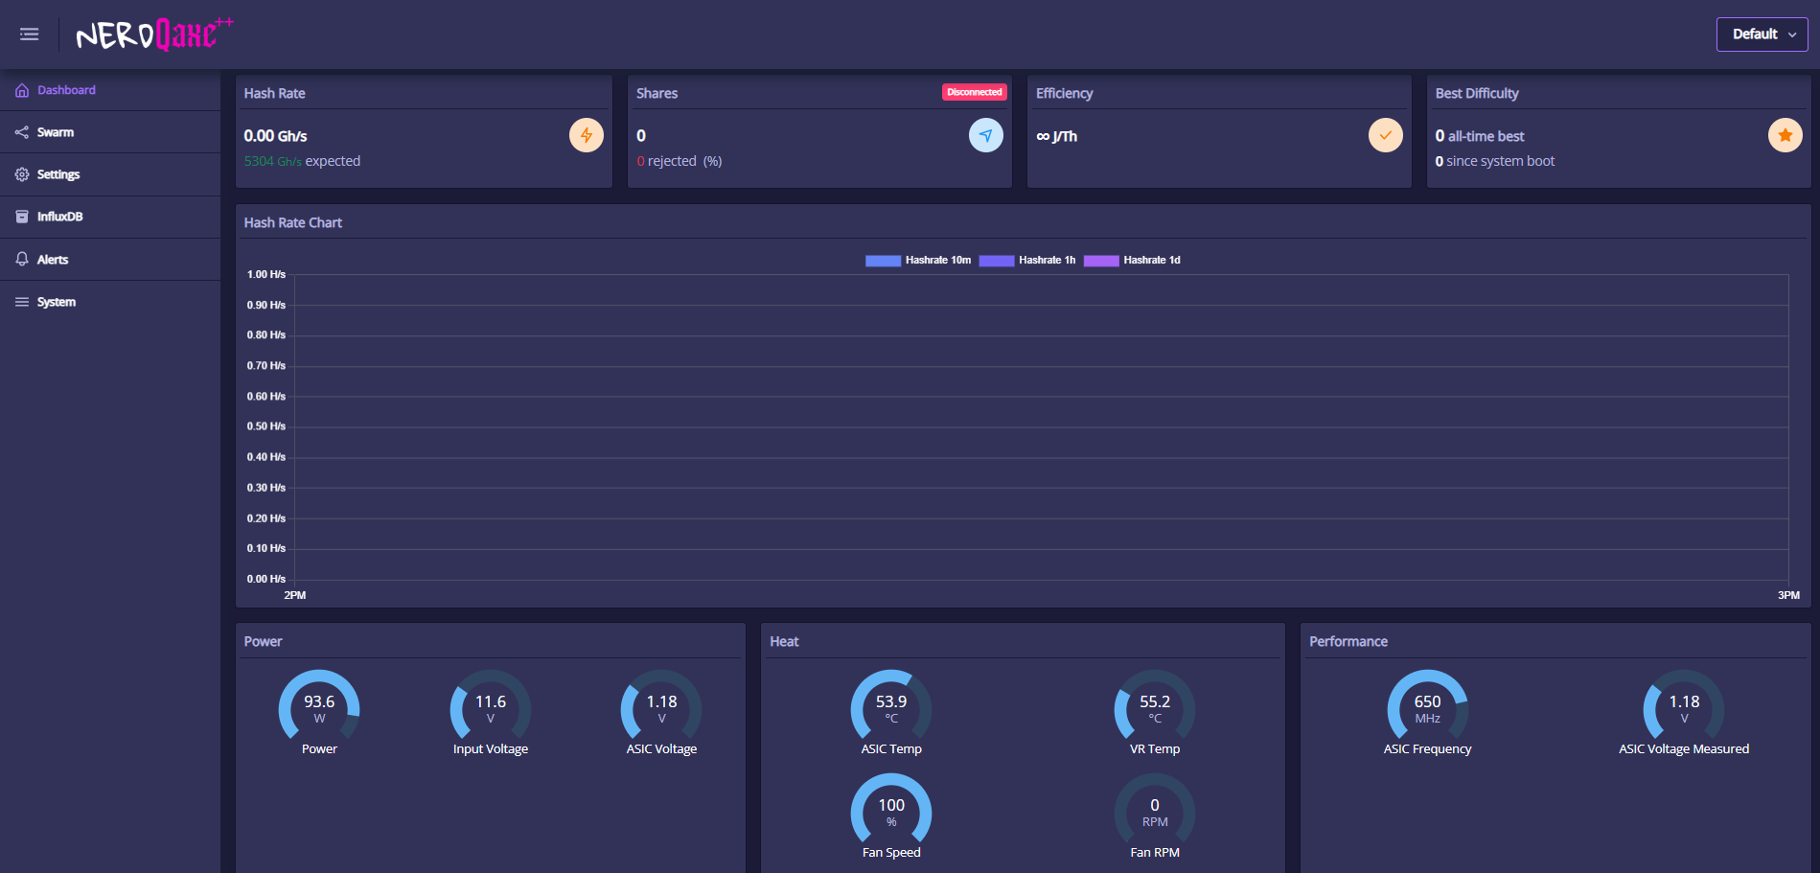The height and width of the screenshot is (873, 1820).
Task: Toggle Hashrate 10m series in chart legend
Action: point(918,261)
